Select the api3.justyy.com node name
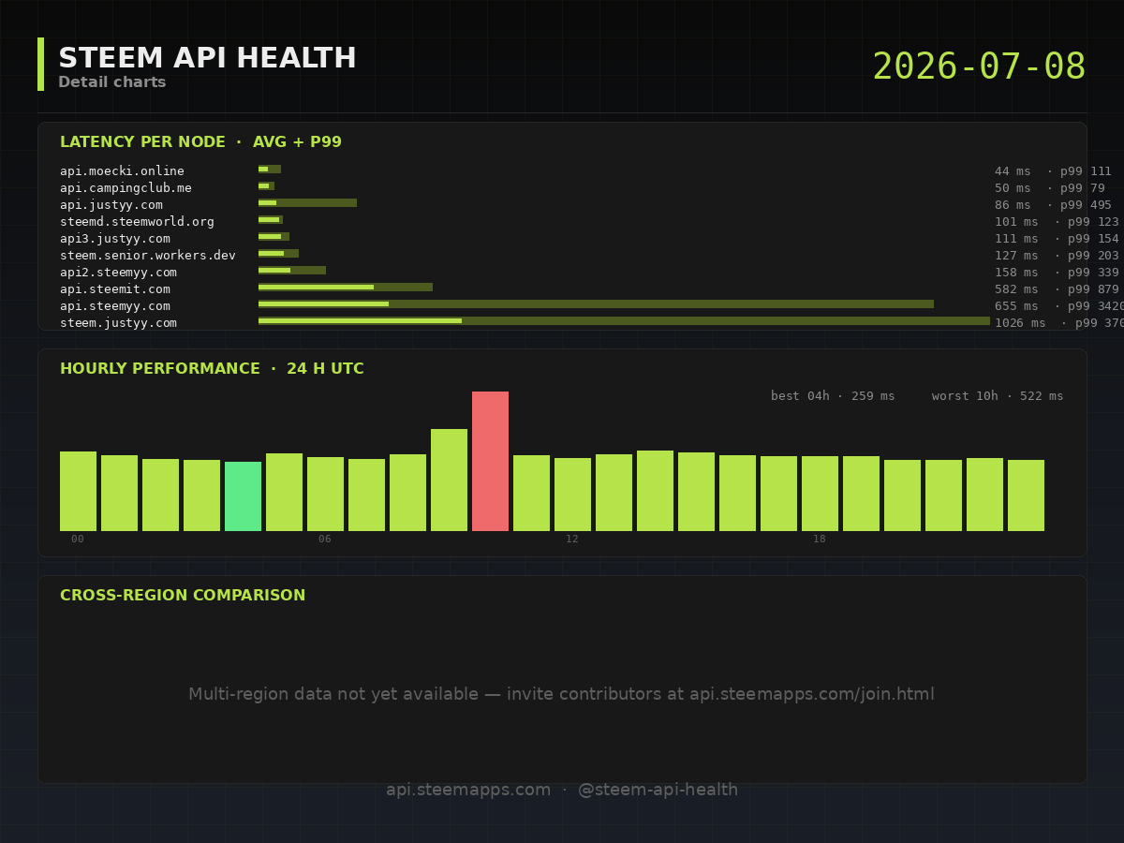Screen dimensions: 1124x843 (114, 239)
